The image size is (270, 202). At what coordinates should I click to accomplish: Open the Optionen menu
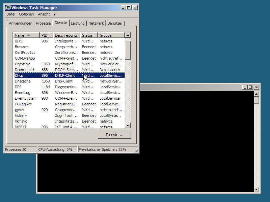tap(26, 14)
